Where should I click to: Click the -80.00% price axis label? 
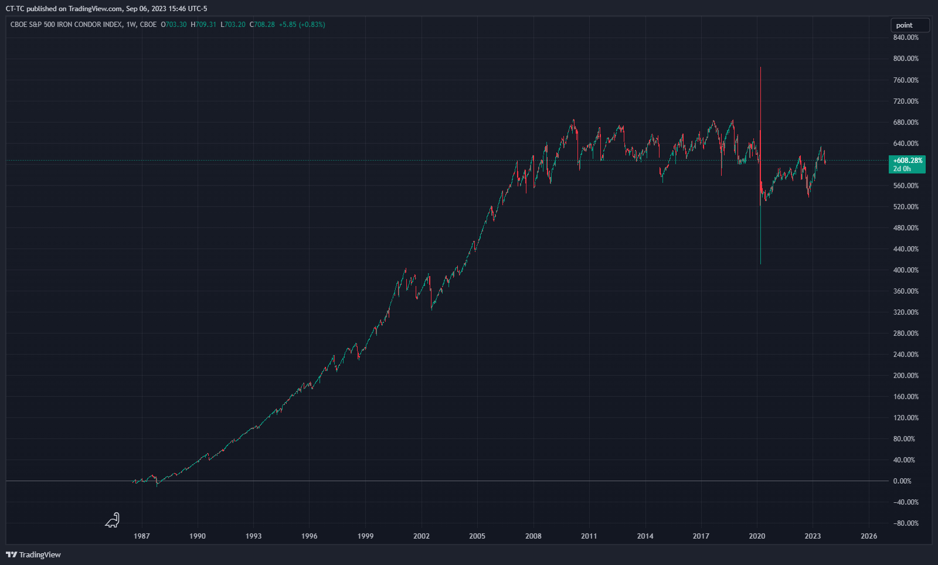906,523
